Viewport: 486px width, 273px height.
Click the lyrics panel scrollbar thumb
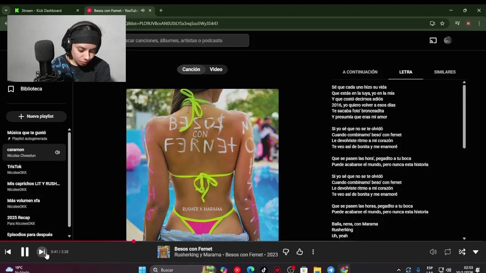point(464,116)
